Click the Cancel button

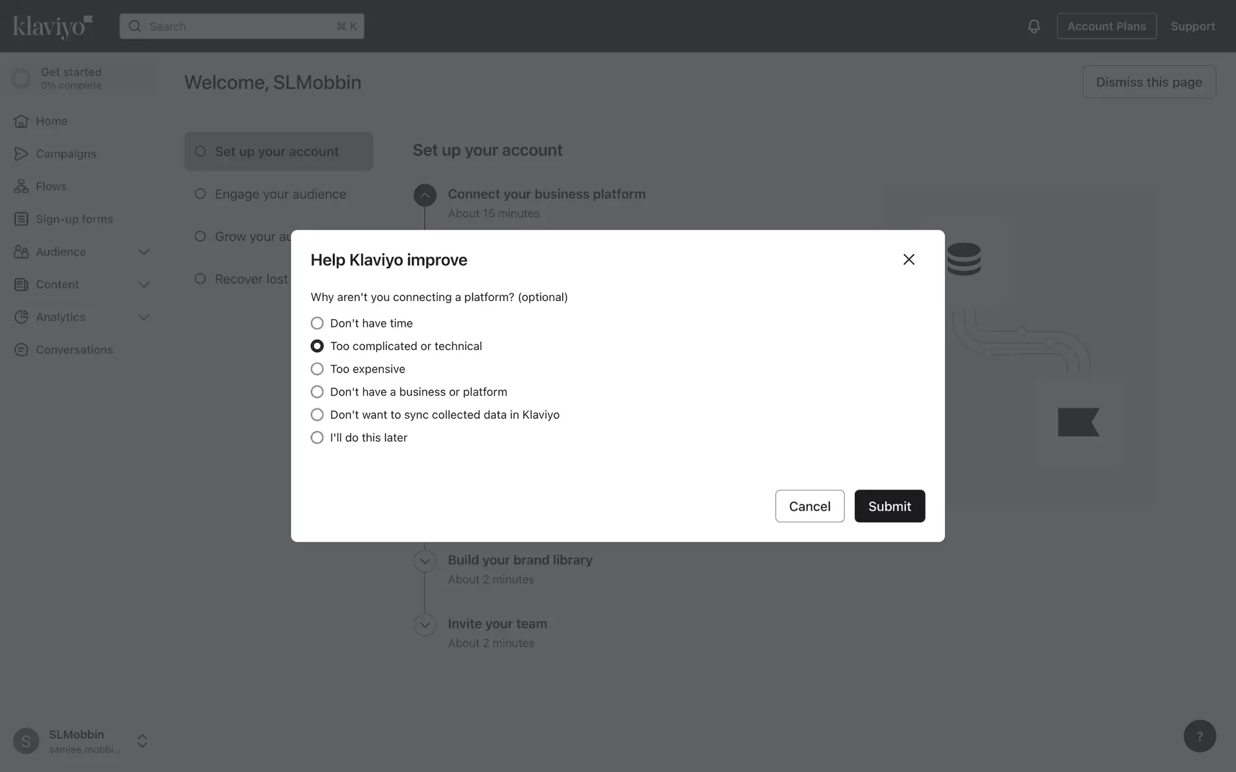pyautogui.click(x=809, y=506)
